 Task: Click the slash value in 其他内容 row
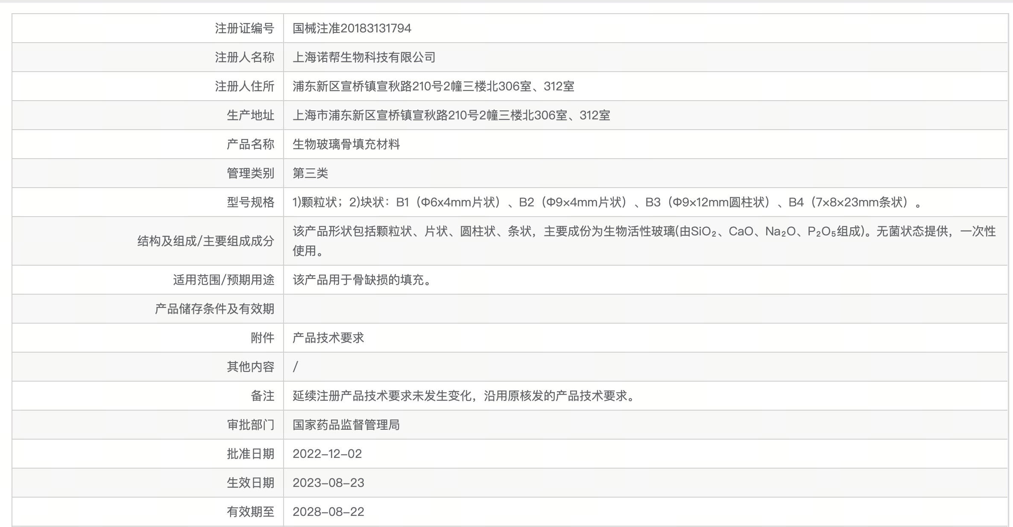pyautogui.click(x=295, y=367)
